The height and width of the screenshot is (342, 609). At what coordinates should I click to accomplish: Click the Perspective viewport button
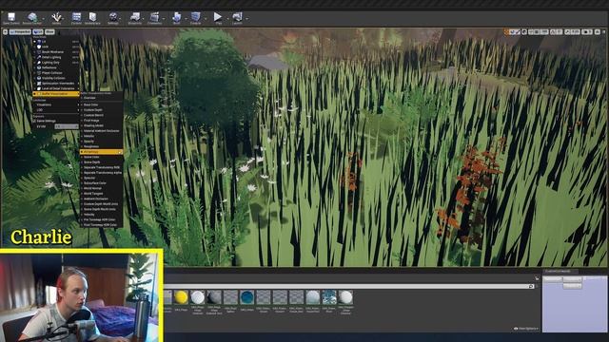click(x=20, y=31)
